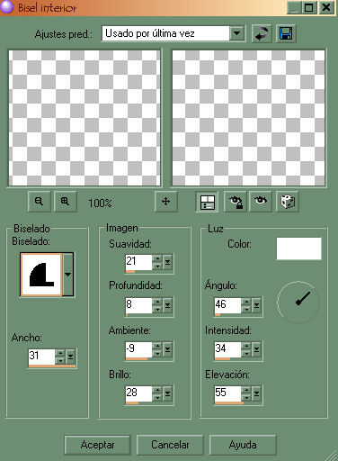Open the Ajustes pred. presets dropdown
Viewport: 338px width, 461px height.
tap(237, 33)
